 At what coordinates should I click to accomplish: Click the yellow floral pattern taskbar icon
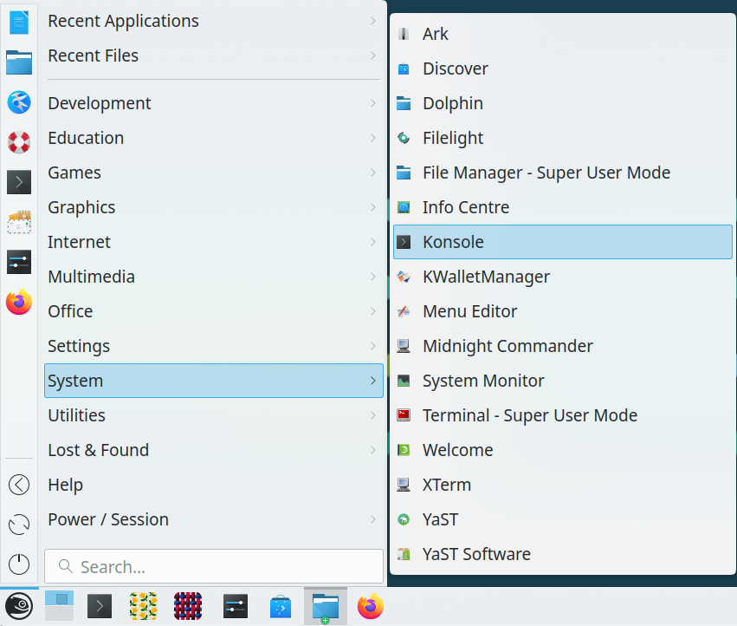click(144, 606)
